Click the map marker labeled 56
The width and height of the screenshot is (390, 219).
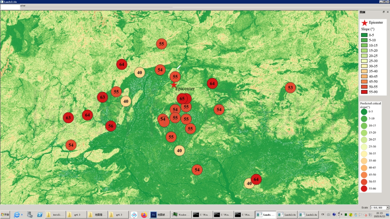[110, 126]
